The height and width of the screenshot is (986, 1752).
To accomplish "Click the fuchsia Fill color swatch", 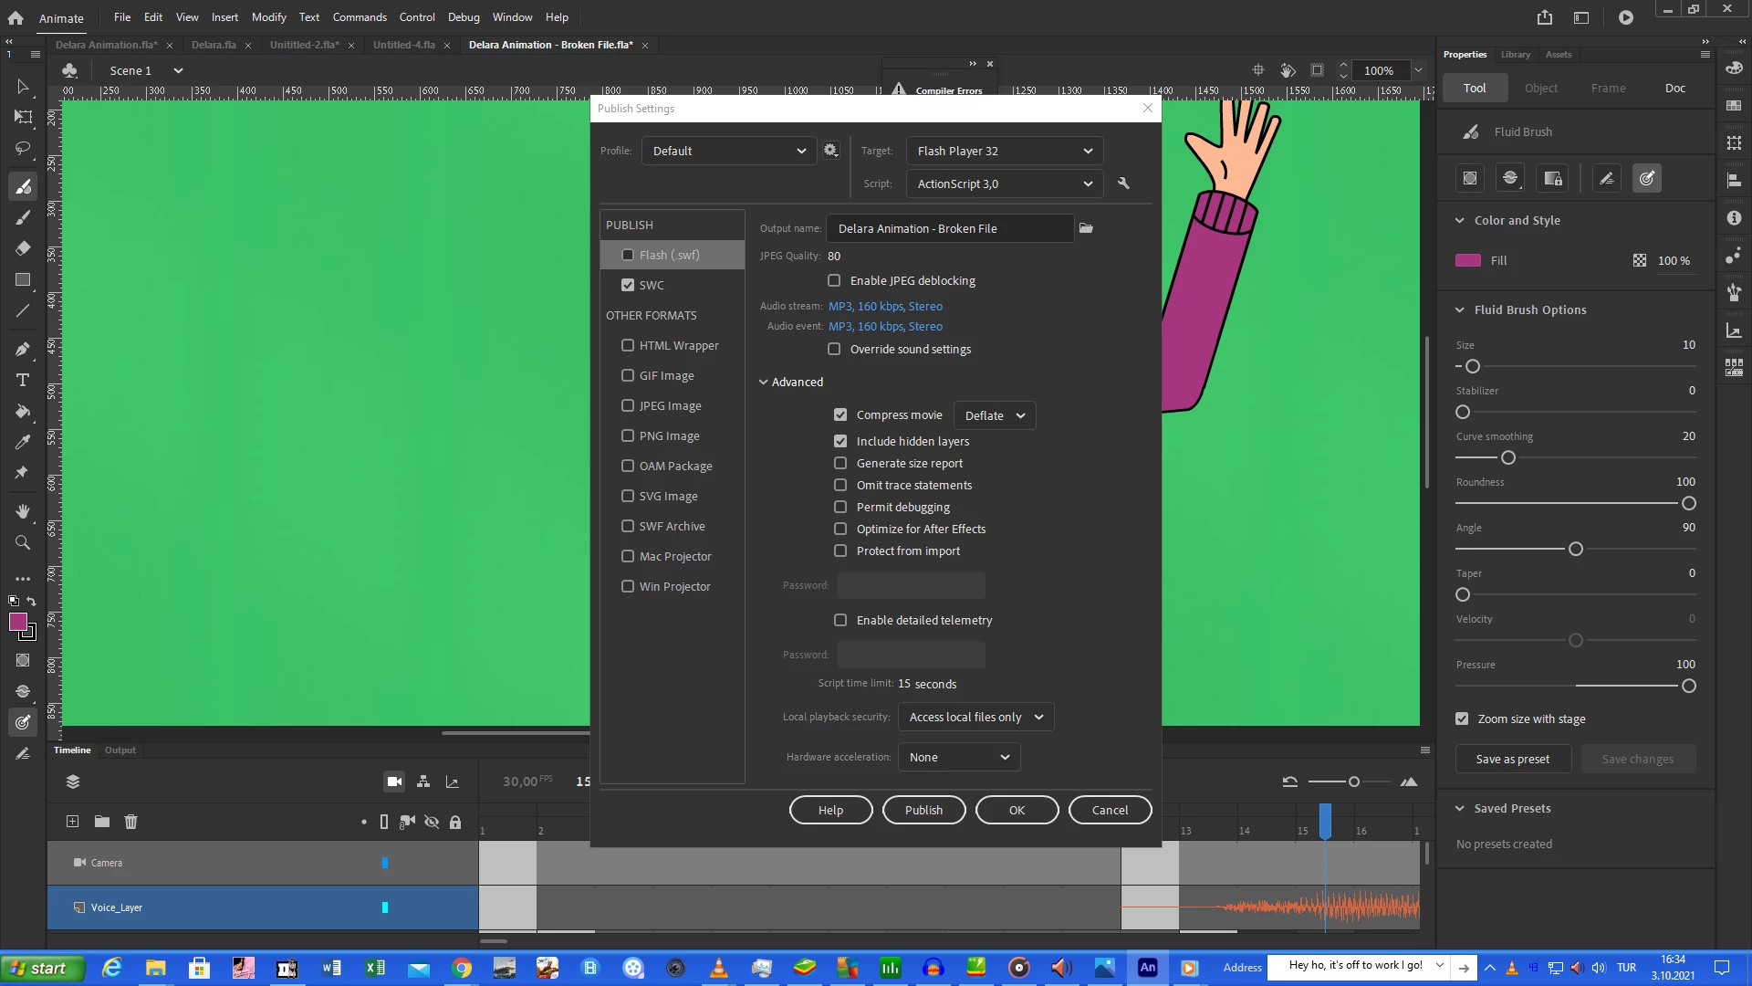I will click(1467, 260).
